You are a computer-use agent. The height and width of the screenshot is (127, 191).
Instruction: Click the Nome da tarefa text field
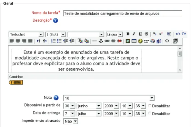click(122, 13)
